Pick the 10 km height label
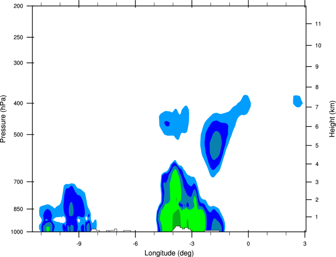The width and height of the screenshot is (336, 257). (318, 45)
